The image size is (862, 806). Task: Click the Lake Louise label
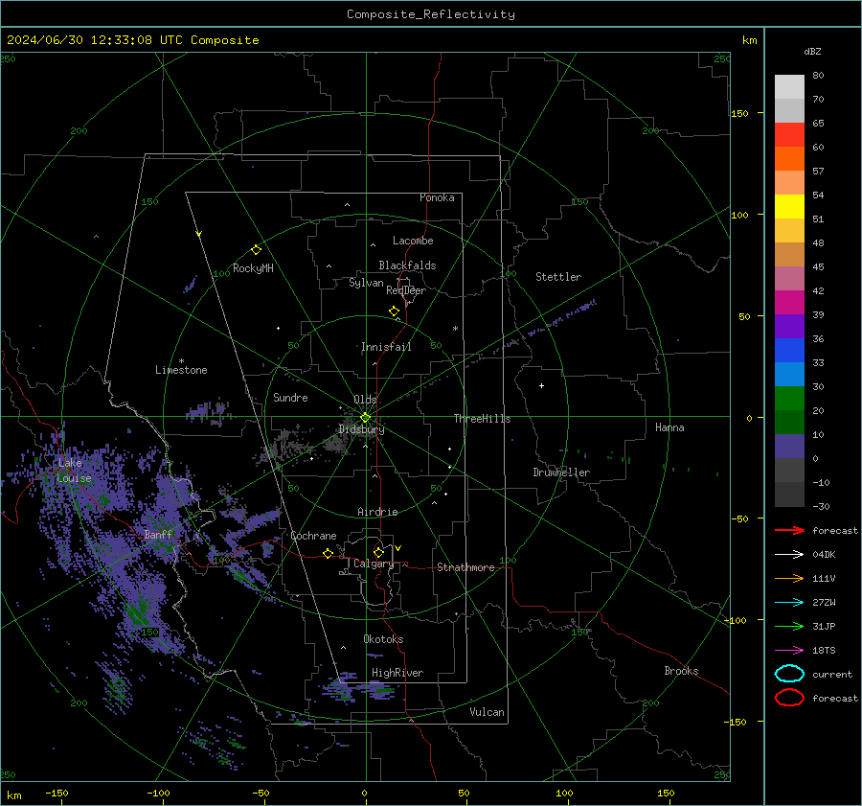74,471
